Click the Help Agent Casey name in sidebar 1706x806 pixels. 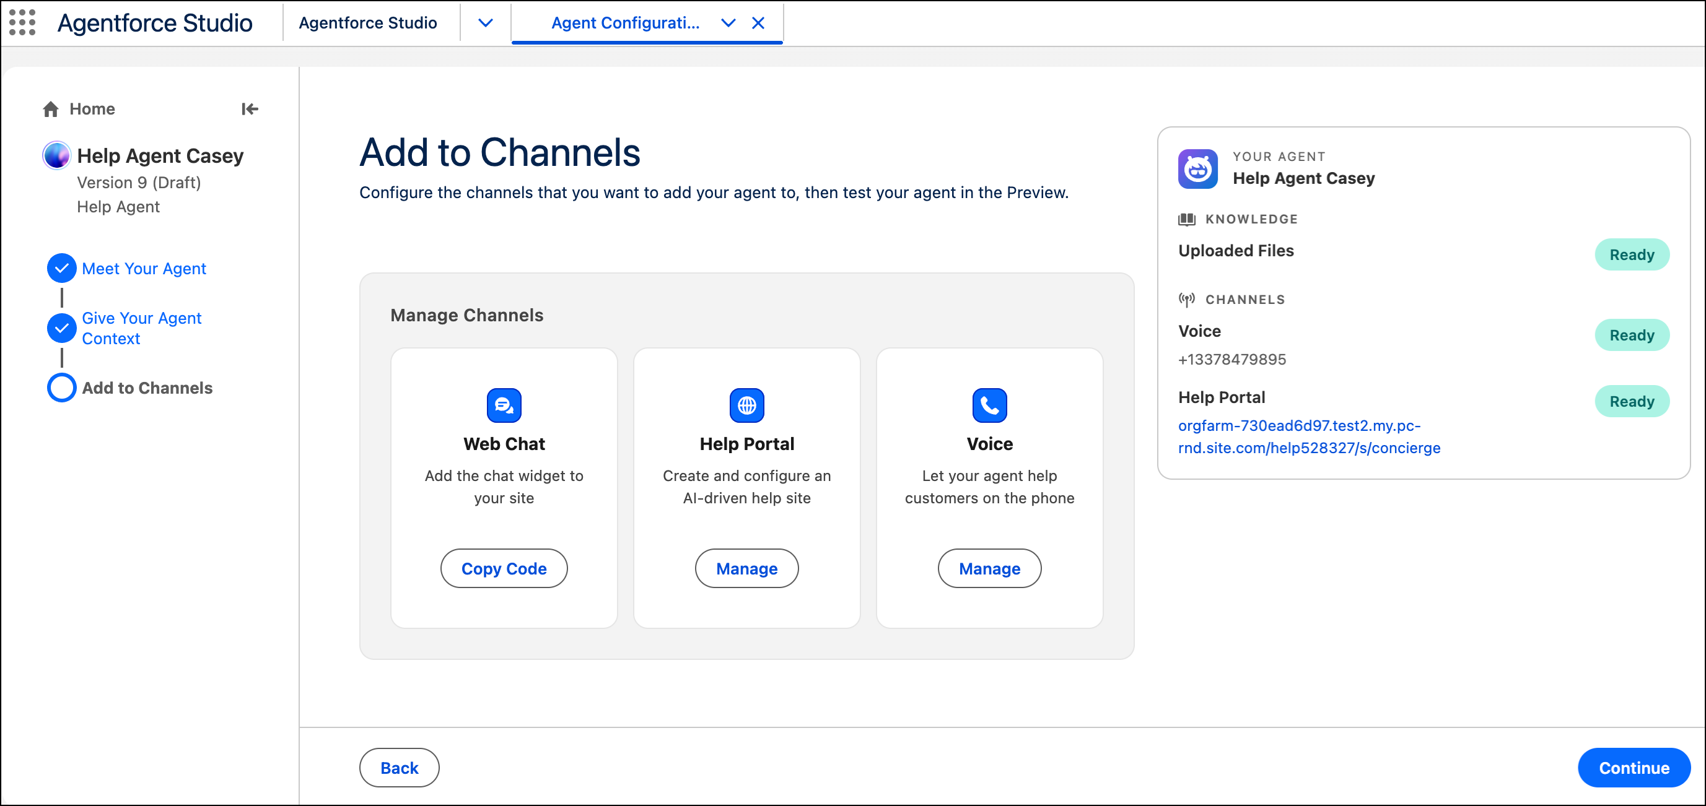pos(160,155)
